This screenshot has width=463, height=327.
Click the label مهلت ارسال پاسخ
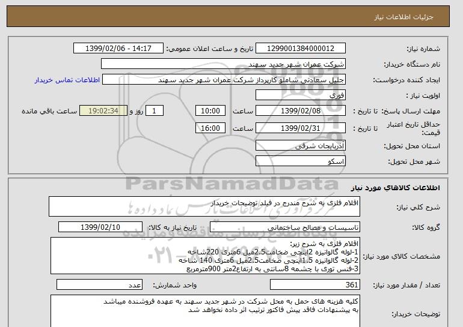411,111
